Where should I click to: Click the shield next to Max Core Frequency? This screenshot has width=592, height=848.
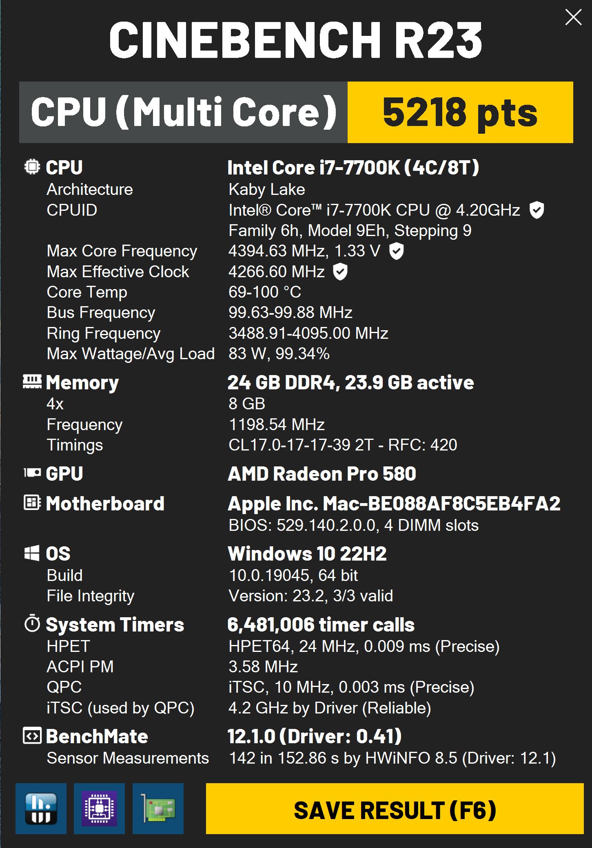coord(396,251)
